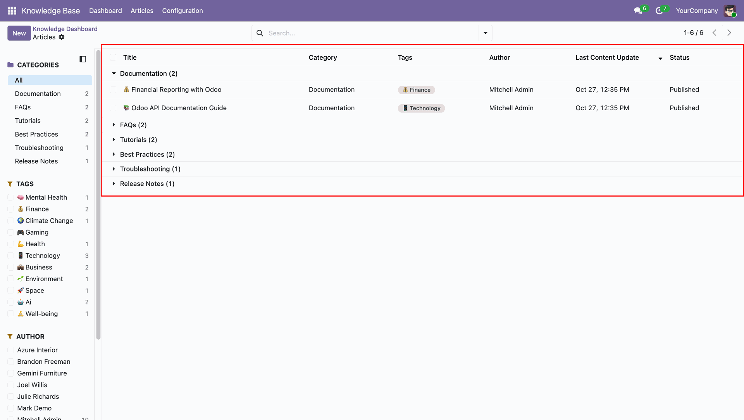Click the sidebar vertical scrollbar

[98, 194]
